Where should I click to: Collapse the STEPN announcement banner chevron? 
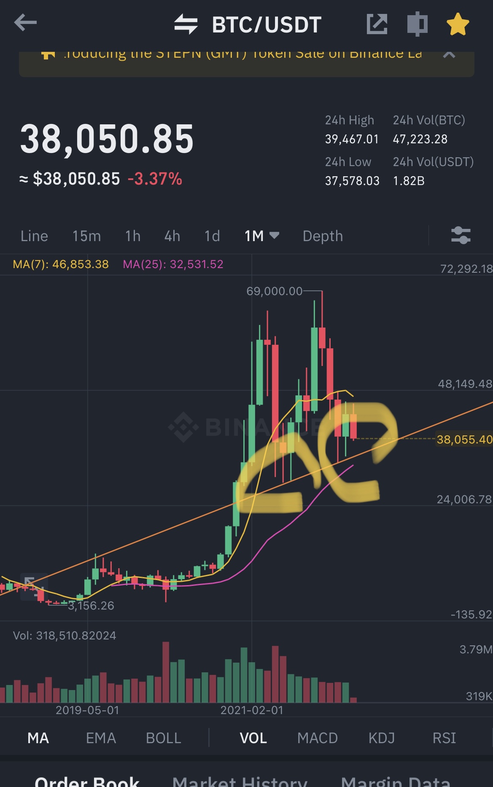click(x=449, y=55)
